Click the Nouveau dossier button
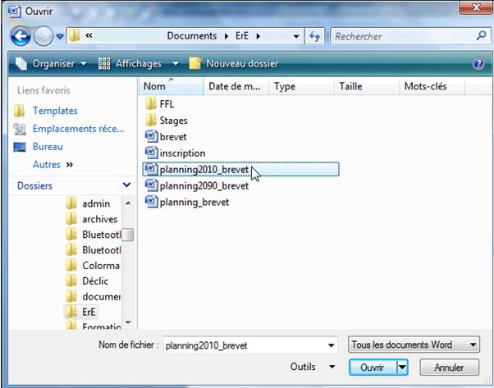This screenshot has height=388, width=494. 234,63
